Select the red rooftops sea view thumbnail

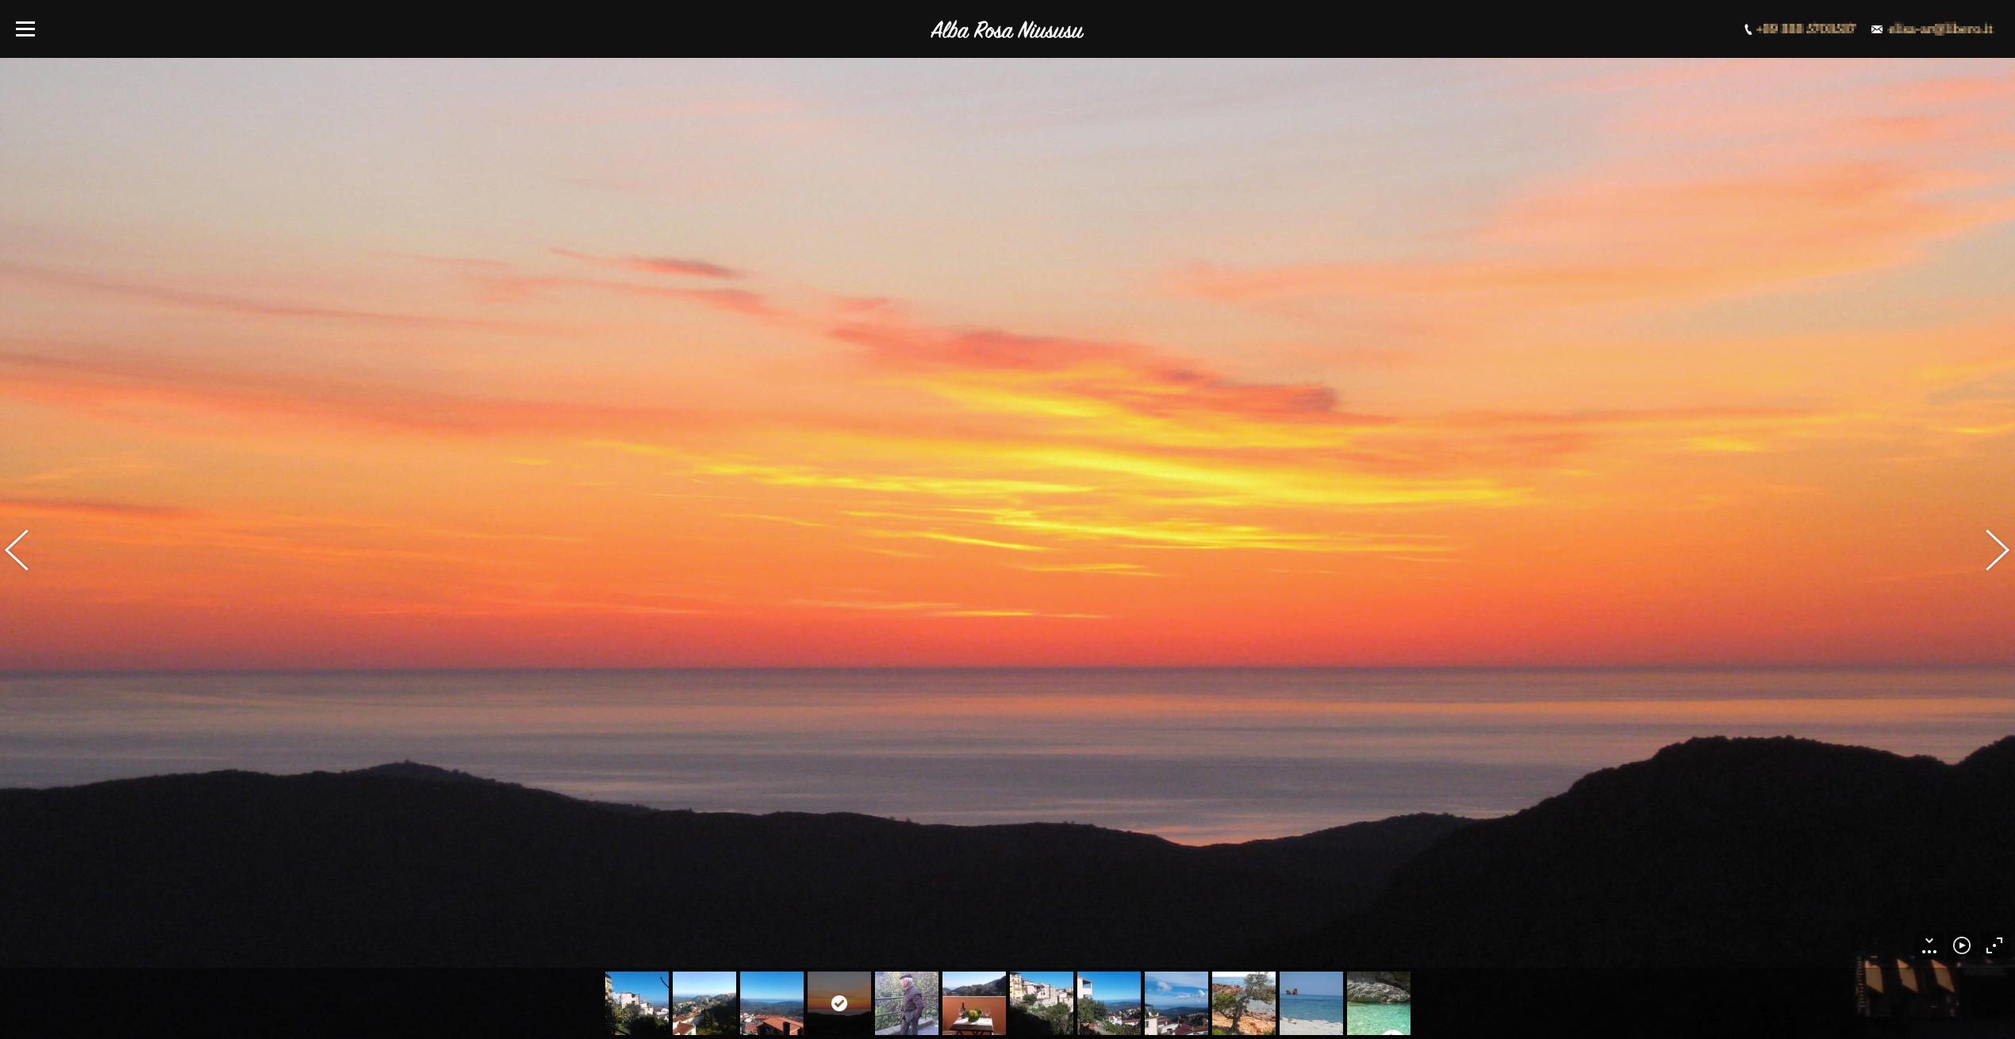click(772, 1003)
